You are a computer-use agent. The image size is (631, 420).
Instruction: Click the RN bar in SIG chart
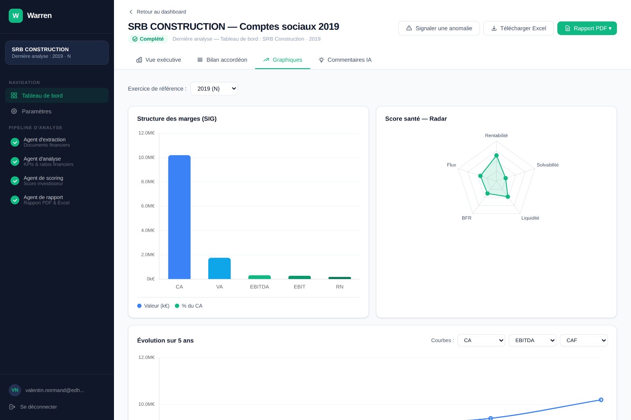(340, 278)
